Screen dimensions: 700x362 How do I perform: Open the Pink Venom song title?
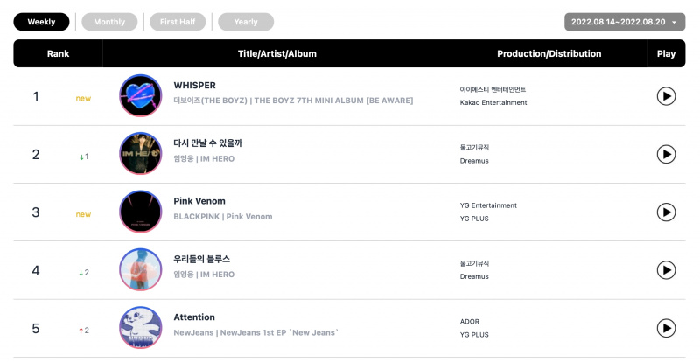[x=199, y=201]
